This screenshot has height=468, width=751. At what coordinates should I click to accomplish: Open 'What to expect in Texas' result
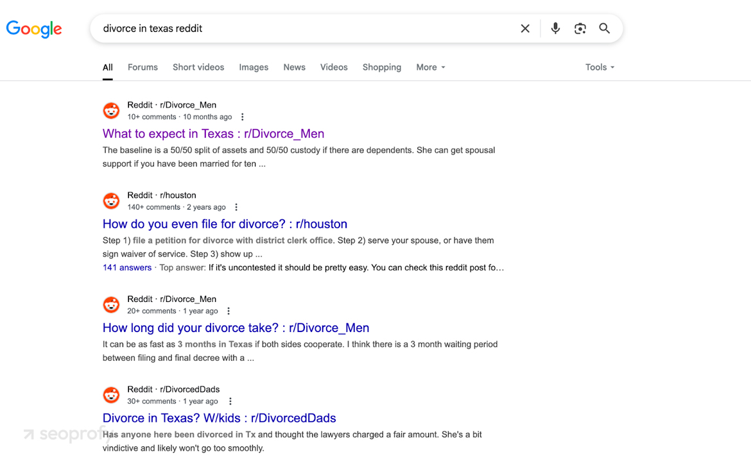pos(213,134)
